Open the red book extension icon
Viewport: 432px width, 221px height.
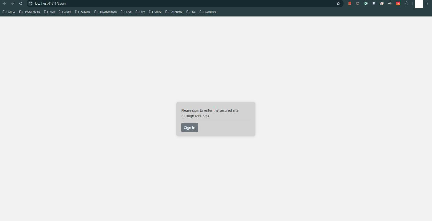tap(350, 3)
